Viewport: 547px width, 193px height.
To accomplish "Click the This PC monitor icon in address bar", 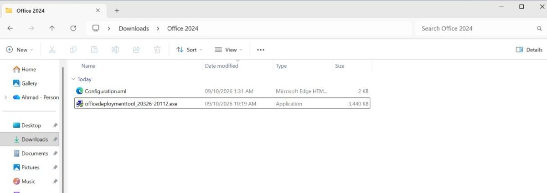I will pos(96,28).
